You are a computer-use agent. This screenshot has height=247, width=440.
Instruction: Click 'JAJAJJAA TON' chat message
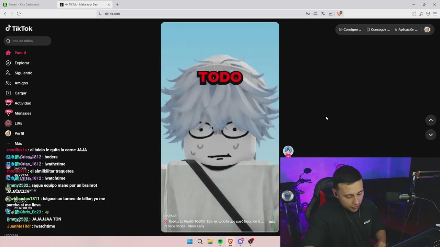tap(34, 219)
